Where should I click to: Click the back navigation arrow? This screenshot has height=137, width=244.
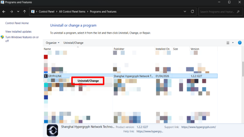point(4,12)
